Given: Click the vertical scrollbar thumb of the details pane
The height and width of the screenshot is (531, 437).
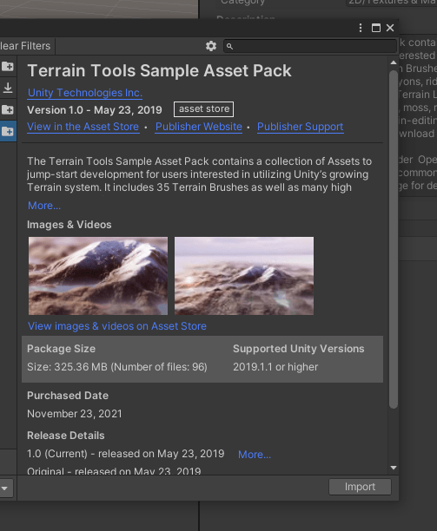Looking at the screenshot, I should click(394, 239).
